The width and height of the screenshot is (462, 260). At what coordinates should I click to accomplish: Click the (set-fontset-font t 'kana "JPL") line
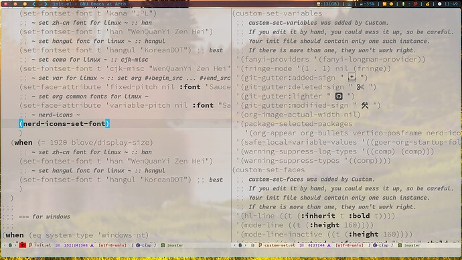point(88,13)
